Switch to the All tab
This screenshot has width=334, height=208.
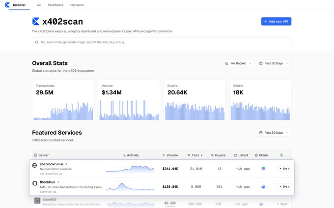tap(39, 5)
